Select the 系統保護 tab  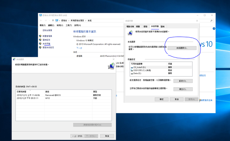click(155, 26)
